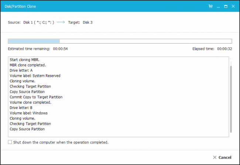Select the 'MBR clone completed.' log entry

pos(28,65)
